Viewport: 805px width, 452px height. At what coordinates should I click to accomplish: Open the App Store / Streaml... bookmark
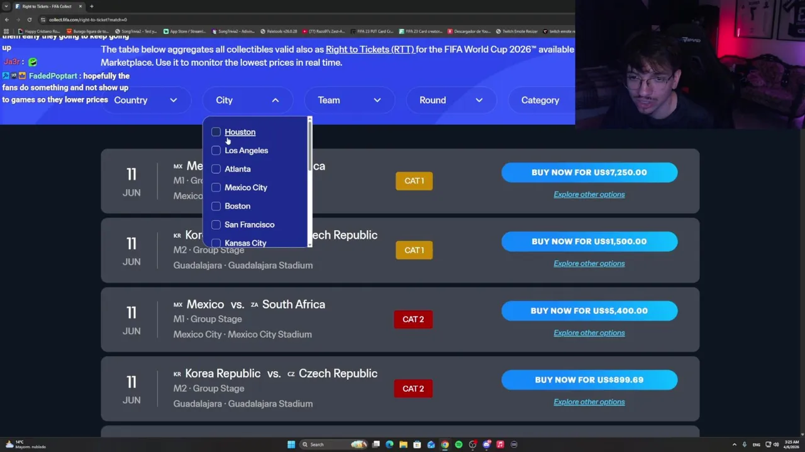pyautogui.click(x=184, y=31)
